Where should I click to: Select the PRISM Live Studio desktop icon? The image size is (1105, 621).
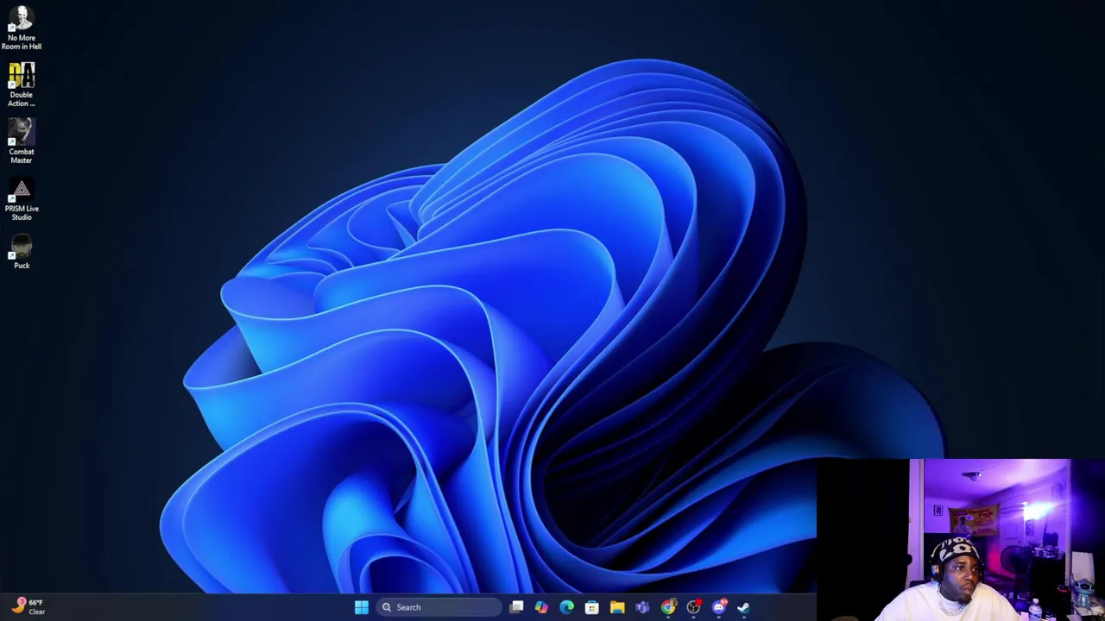coord(22,198)
